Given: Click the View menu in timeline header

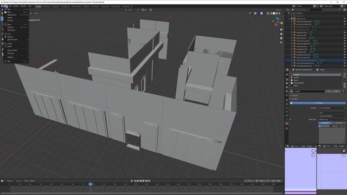Looking at the screenshot, I should coord(26,181).
